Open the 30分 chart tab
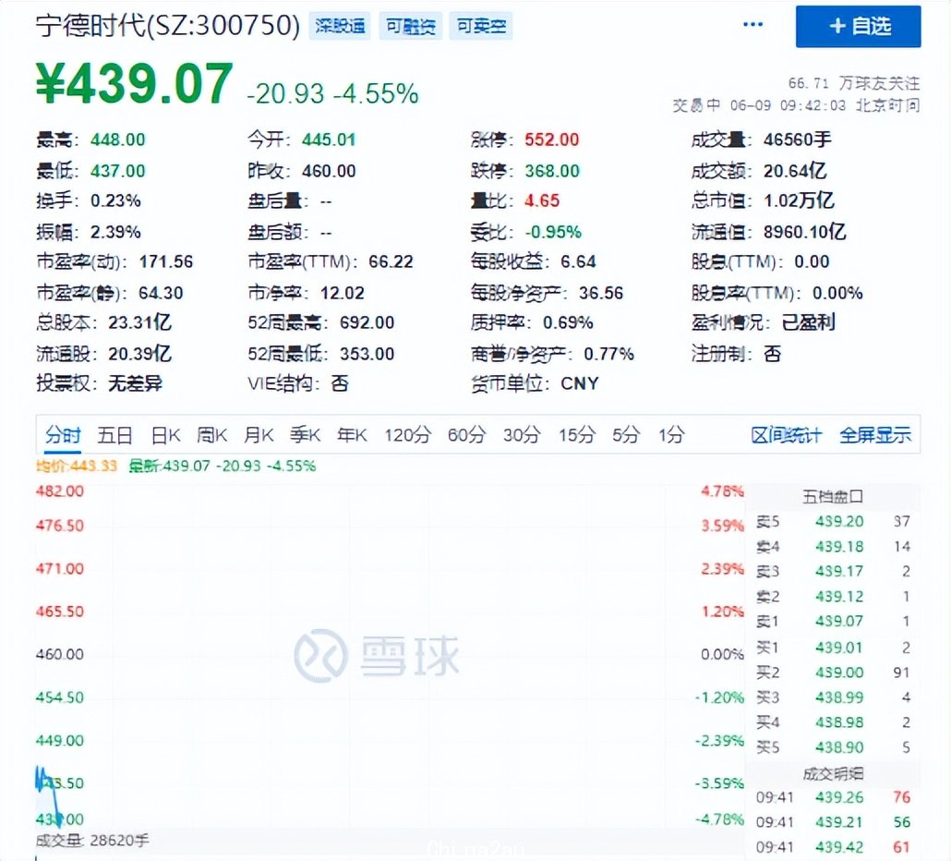 [522, 435]
